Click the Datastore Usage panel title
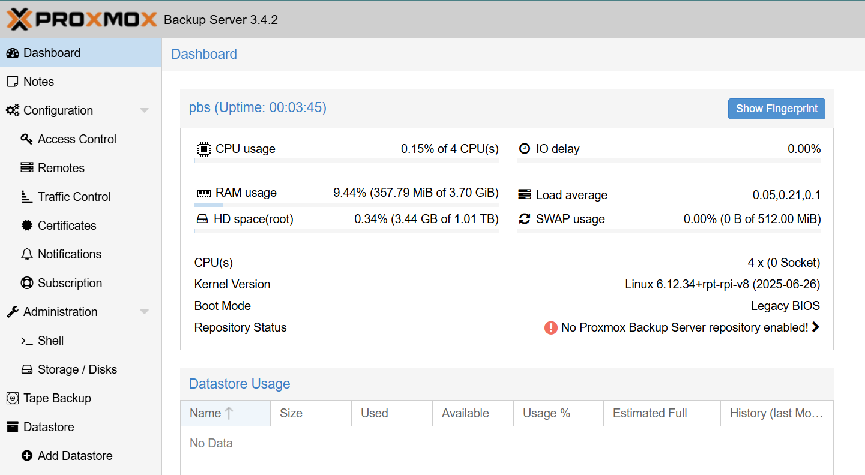The image size is (865, 475). point(240,384)
